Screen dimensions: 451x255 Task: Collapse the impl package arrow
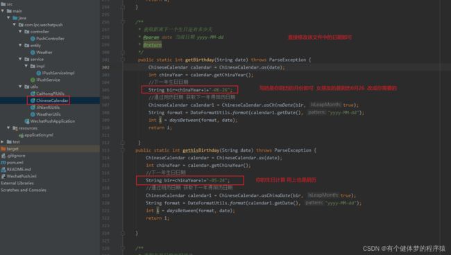[x=26, y=66]
